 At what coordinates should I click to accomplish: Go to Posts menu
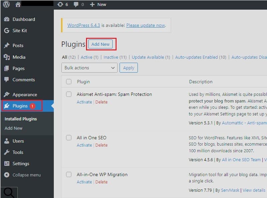coord(18,46)
